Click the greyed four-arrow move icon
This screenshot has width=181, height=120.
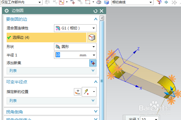[x=174, y=2]
